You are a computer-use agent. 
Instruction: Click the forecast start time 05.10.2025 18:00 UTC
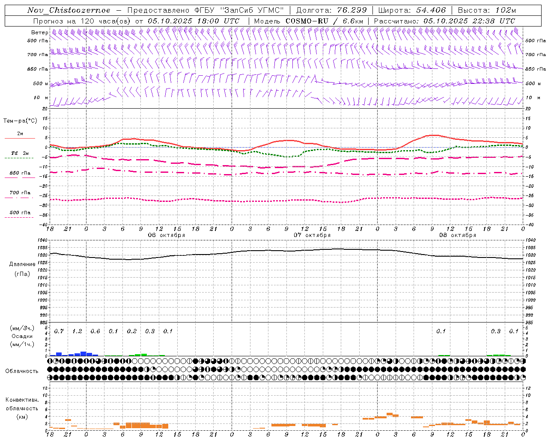194,21
